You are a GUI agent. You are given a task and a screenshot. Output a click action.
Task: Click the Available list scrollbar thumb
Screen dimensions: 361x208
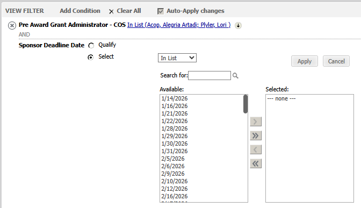click(x=246, y=104)
